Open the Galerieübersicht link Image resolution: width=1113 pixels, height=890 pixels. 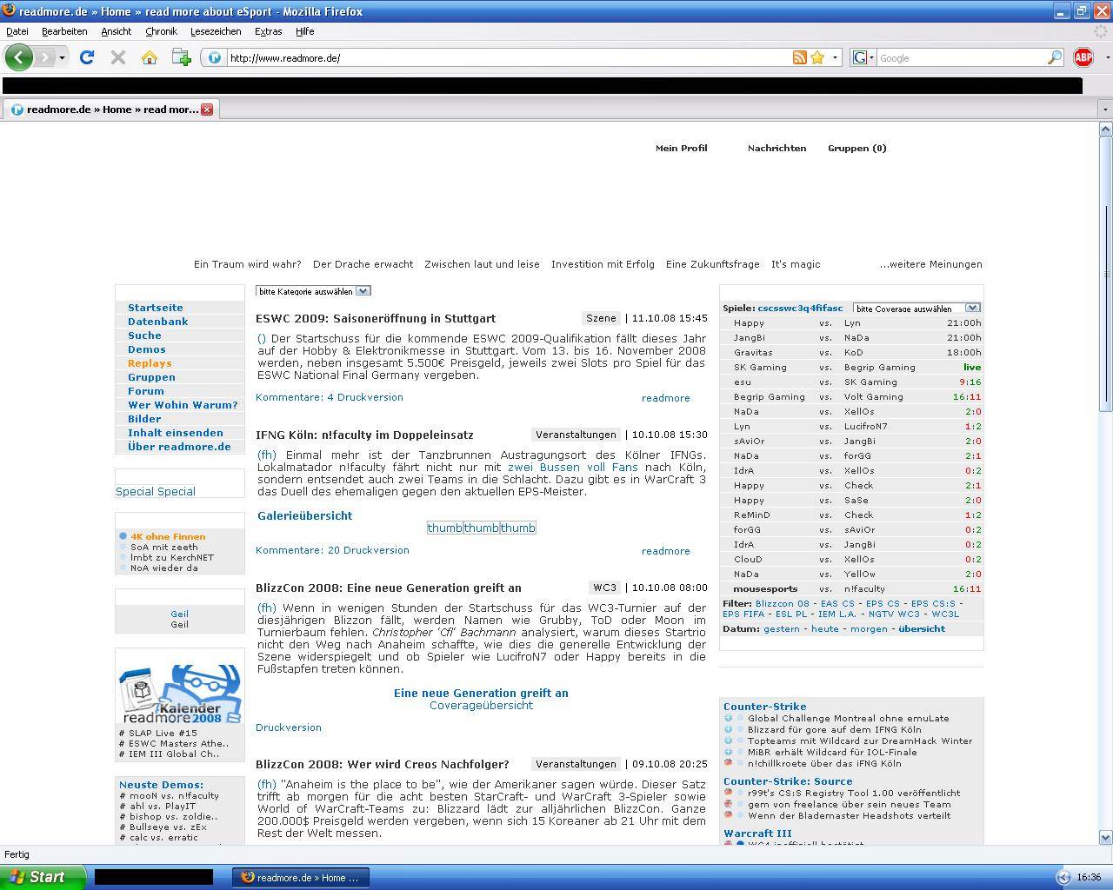[x=304, y=515]
